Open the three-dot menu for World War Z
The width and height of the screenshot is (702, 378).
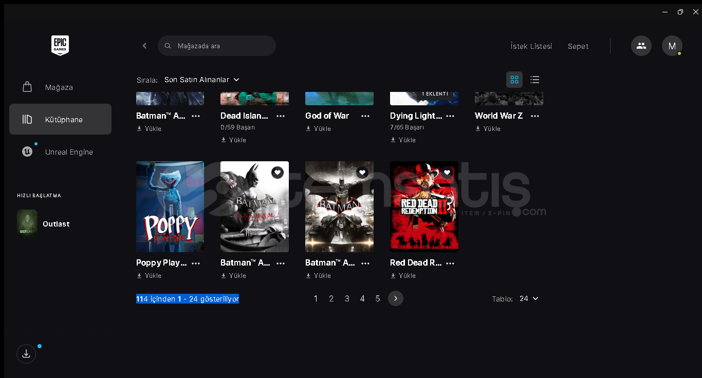[x=535, y=116]
